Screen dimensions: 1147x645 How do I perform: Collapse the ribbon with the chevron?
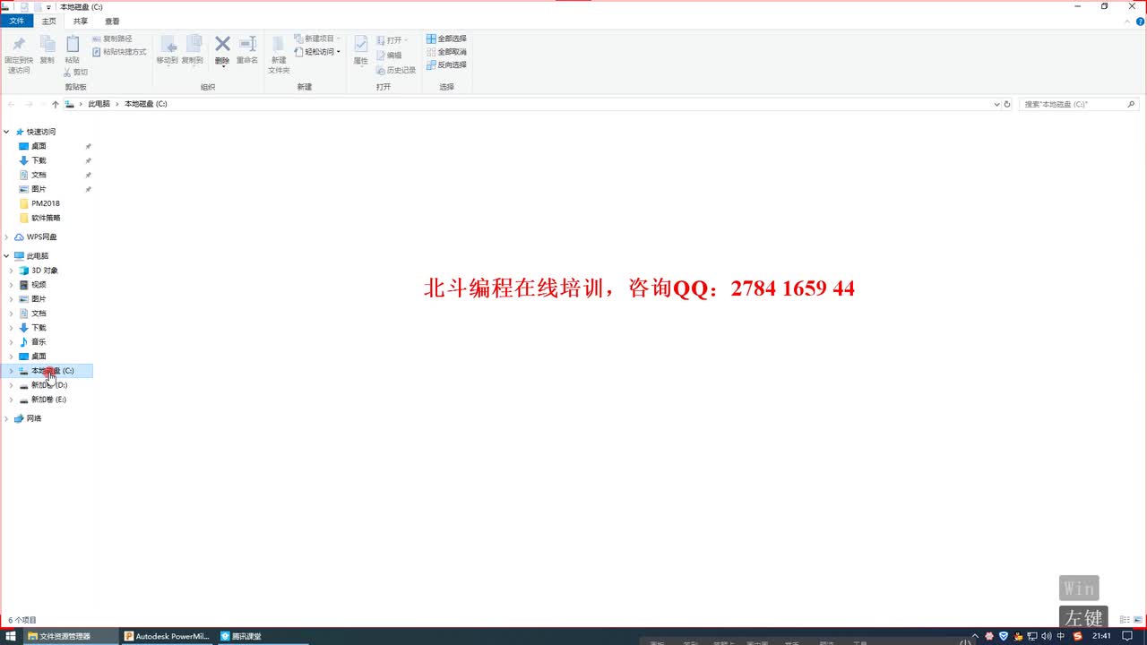click(1129, 21)
